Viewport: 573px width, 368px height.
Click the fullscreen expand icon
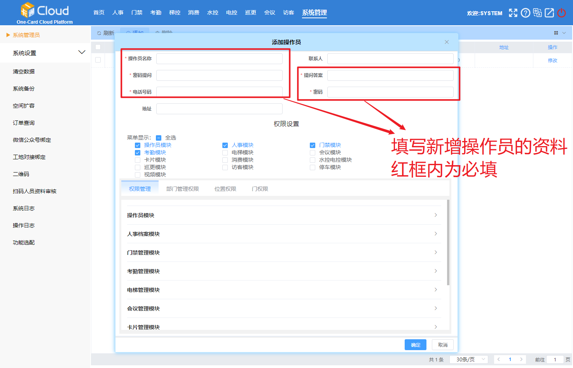click(513, 13)
